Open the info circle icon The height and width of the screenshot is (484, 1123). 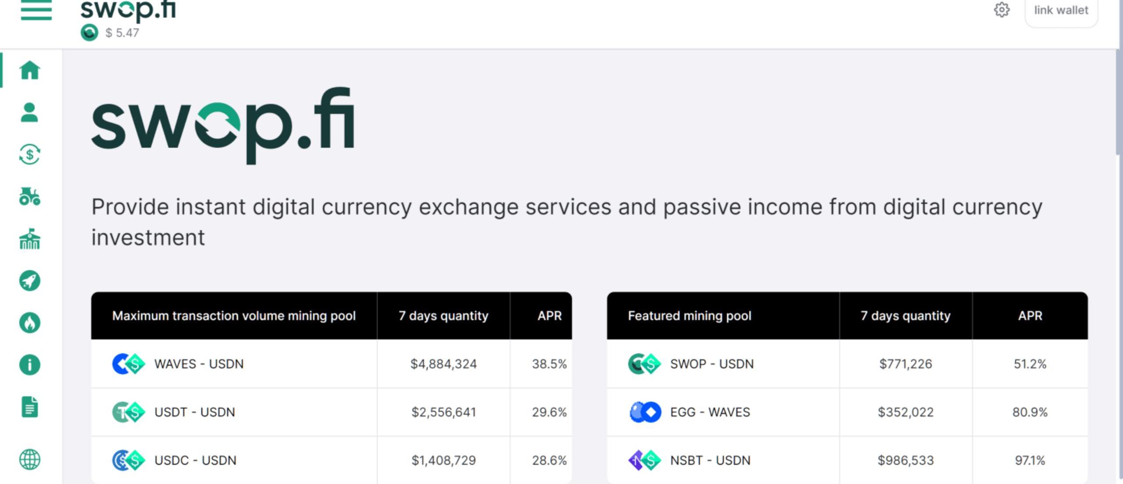tap(29, 365)
